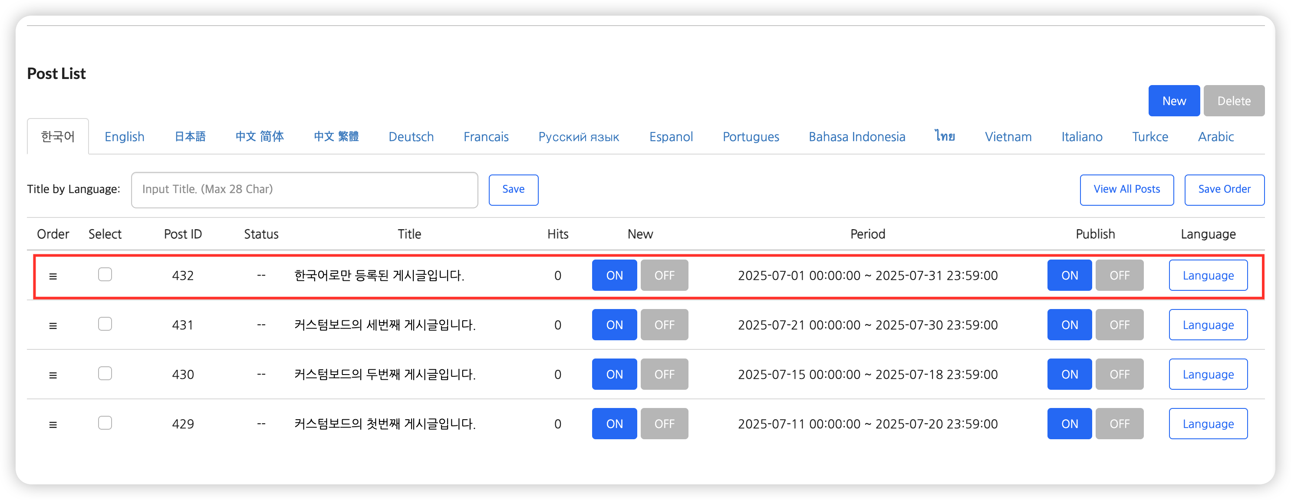Click drag handle icon for post 429
This screenshot has width=1291, height=500.
pos(53,425)
